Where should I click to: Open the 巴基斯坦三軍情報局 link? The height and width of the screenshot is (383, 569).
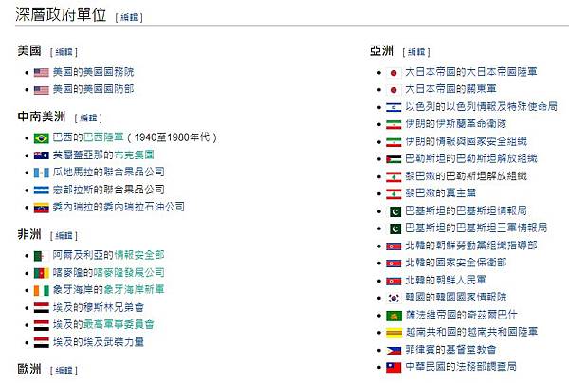(x=502, y=228)
